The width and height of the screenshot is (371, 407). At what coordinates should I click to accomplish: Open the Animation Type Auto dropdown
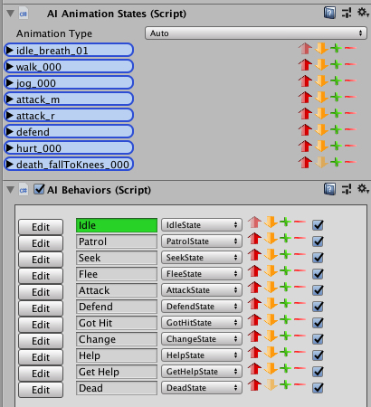256,33
